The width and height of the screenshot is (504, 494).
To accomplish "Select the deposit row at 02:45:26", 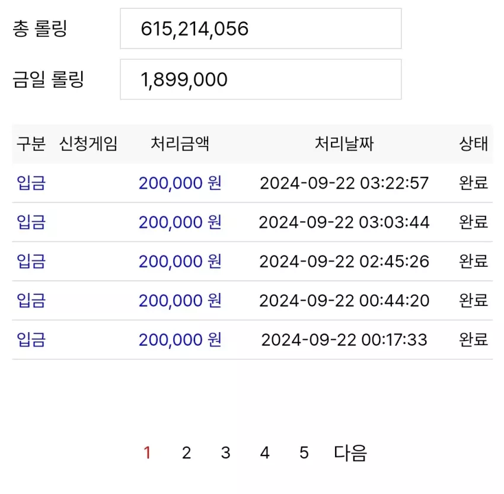I will coord(253,262).
